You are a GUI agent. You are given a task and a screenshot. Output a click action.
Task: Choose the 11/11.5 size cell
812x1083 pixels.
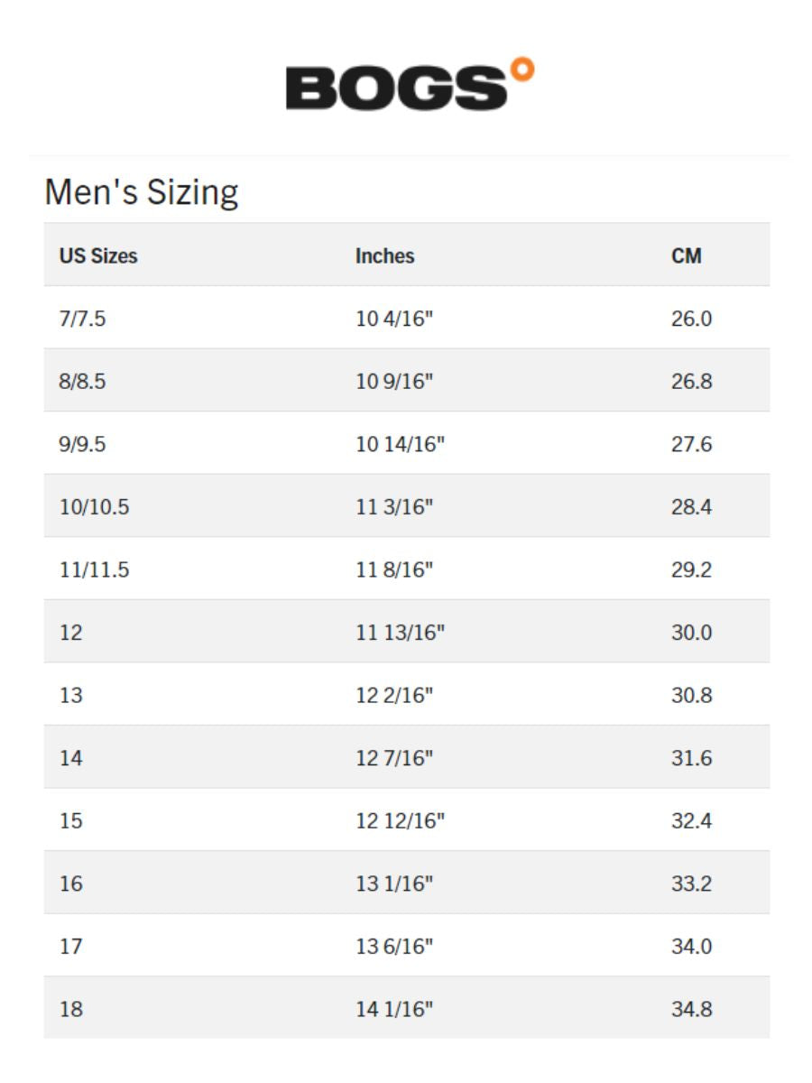coord(94,569)
